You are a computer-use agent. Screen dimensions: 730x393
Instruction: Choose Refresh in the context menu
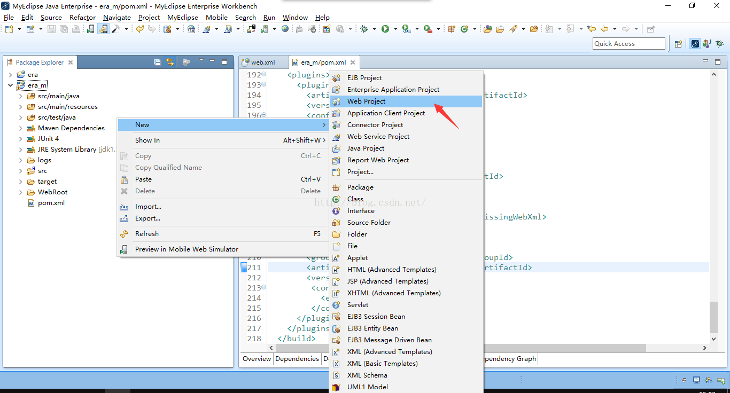pyautogui.click(x=146, y=234)
